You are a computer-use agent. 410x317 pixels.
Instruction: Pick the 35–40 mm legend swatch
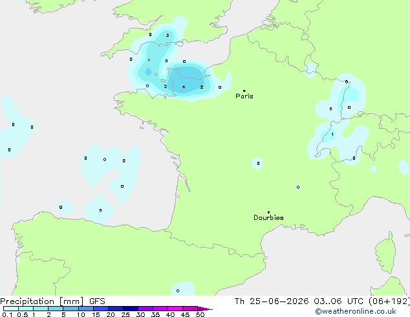pos(160,309)
